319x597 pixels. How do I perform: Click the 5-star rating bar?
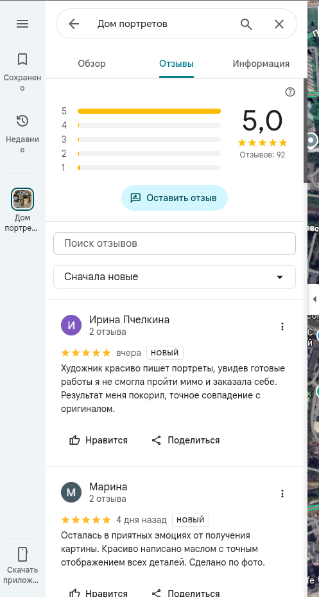point(149,111)
